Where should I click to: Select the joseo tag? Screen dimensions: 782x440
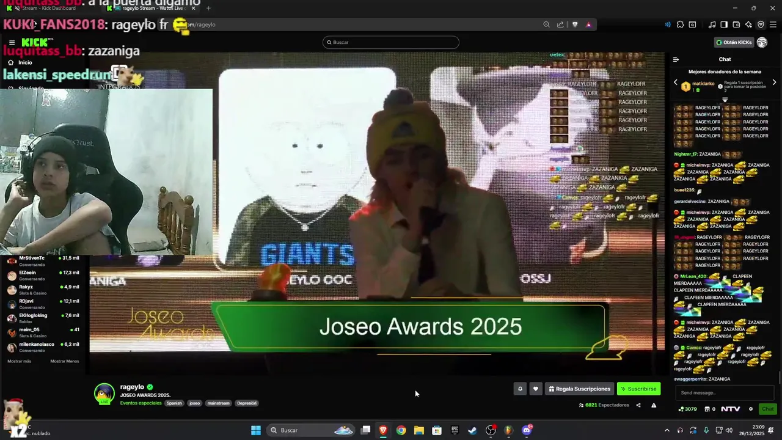click(x=194, y=403)
